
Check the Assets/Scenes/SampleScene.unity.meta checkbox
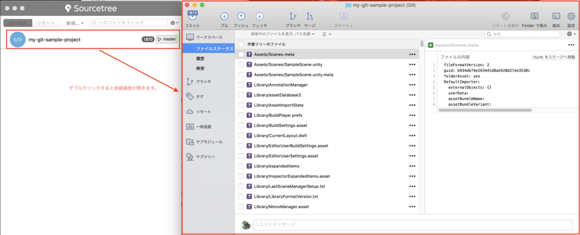(x=241, y=75)
